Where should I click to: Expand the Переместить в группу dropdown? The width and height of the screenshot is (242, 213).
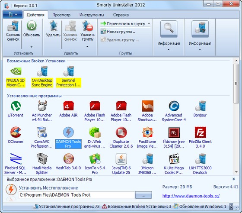149,24
